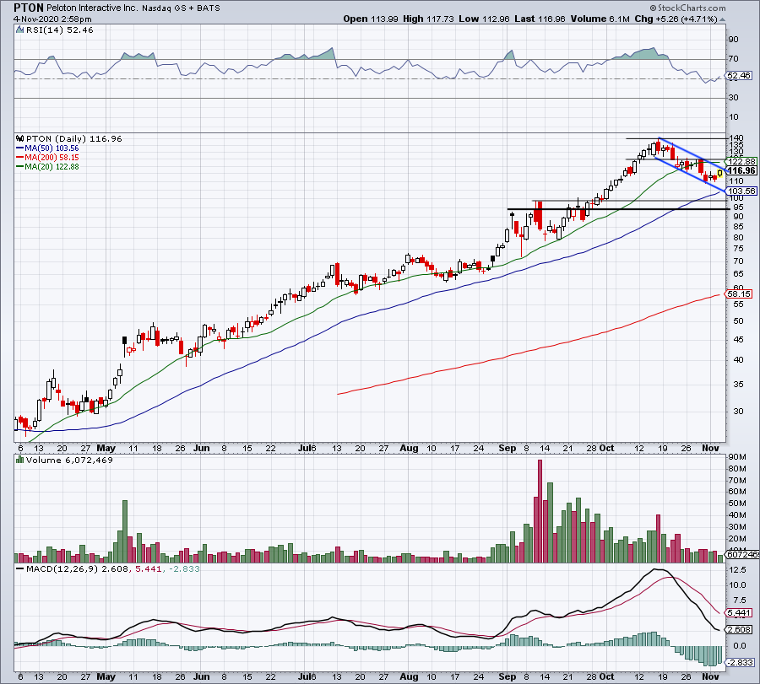Click the Peloton Interactive Inc. company name
The width and height of the screenshot is (760, 684).
(x=92, y=8)
